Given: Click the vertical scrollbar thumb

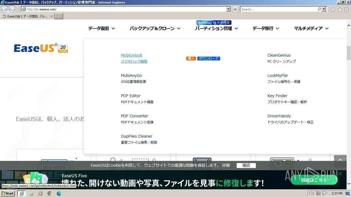Looking at the screenshot, I should 349,53.
